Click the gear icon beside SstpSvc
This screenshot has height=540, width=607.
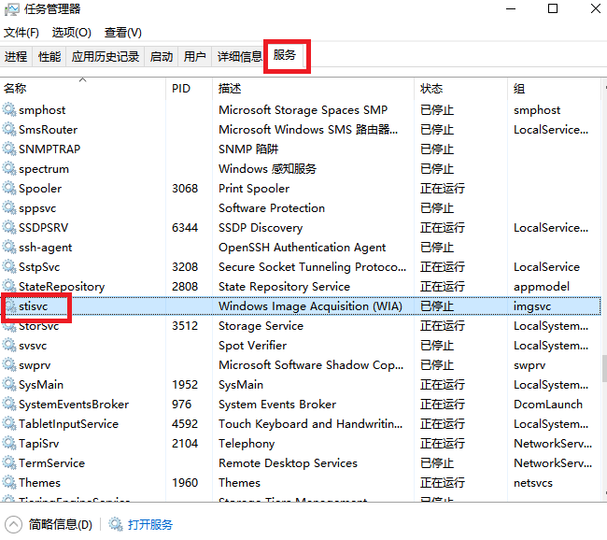click(9, 266)
